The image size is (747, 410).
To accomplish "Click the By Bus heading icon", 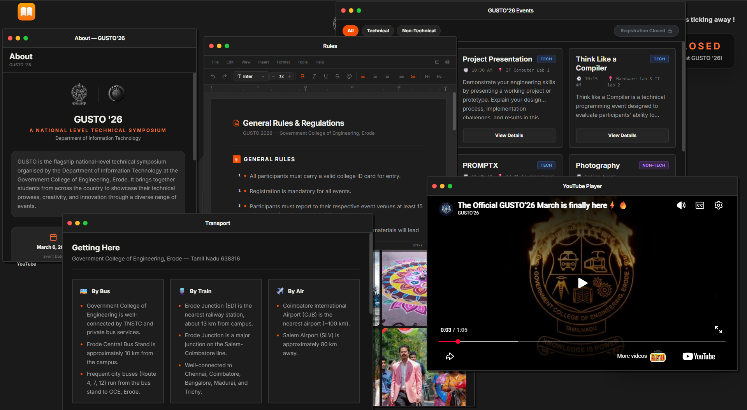I will point(84,291).
